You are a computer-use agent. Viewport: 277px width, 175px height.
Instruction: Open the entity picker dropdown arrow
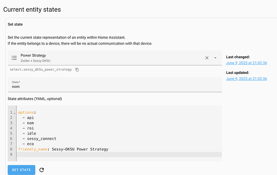tap(216, 58)
